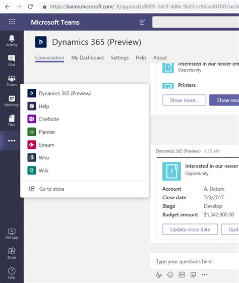Launch OneNote from the apps flyout
Screen dimensions: 239x283
85,119
